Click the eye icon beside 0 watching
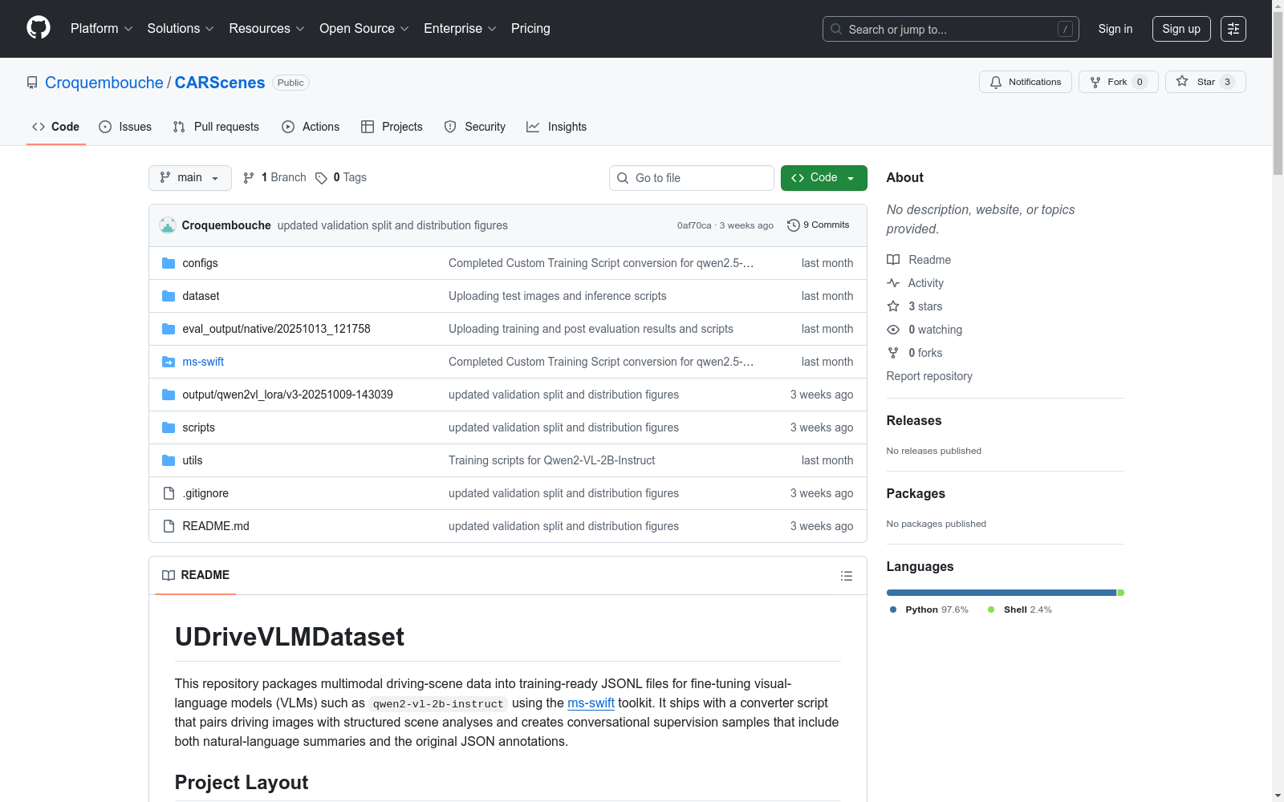 pyautogui.click(x=893, y=330)
